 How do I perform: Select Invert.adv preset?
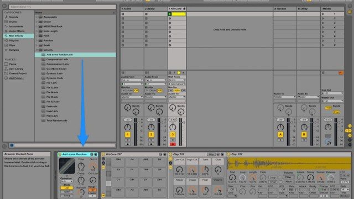click(52, 111)
